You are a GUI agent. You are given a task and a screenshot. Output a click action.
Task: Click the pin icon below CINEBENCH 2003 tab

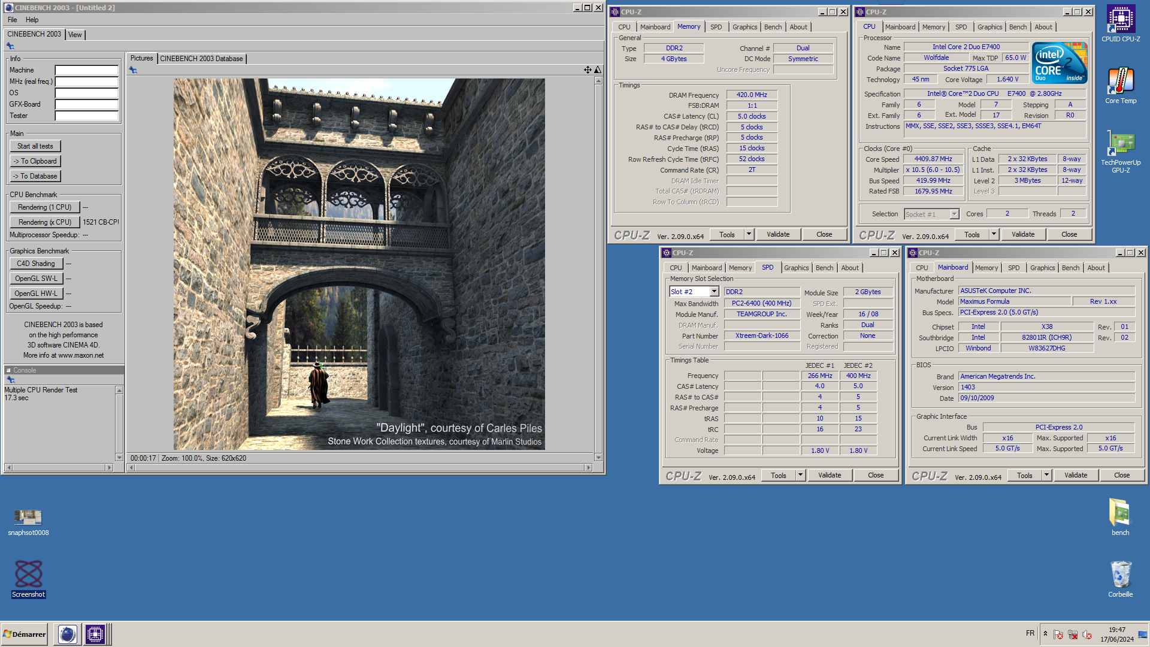[x=10, y=46]
